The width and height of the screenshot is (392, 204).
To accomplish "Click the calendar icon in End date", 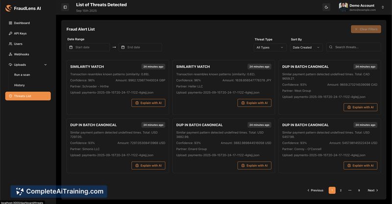I will [x=123, y=47].
